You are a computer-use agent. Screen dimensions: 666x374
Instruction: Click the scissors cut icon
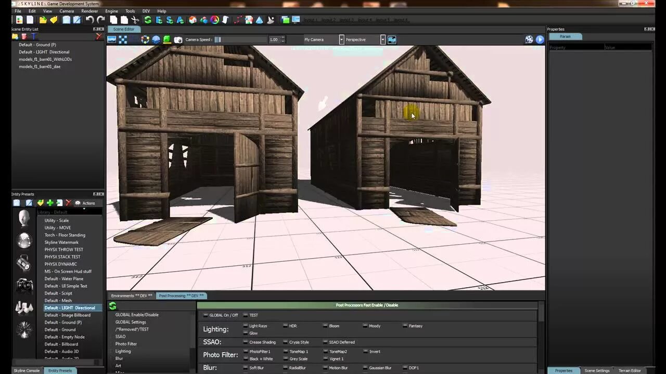(135, 20)
